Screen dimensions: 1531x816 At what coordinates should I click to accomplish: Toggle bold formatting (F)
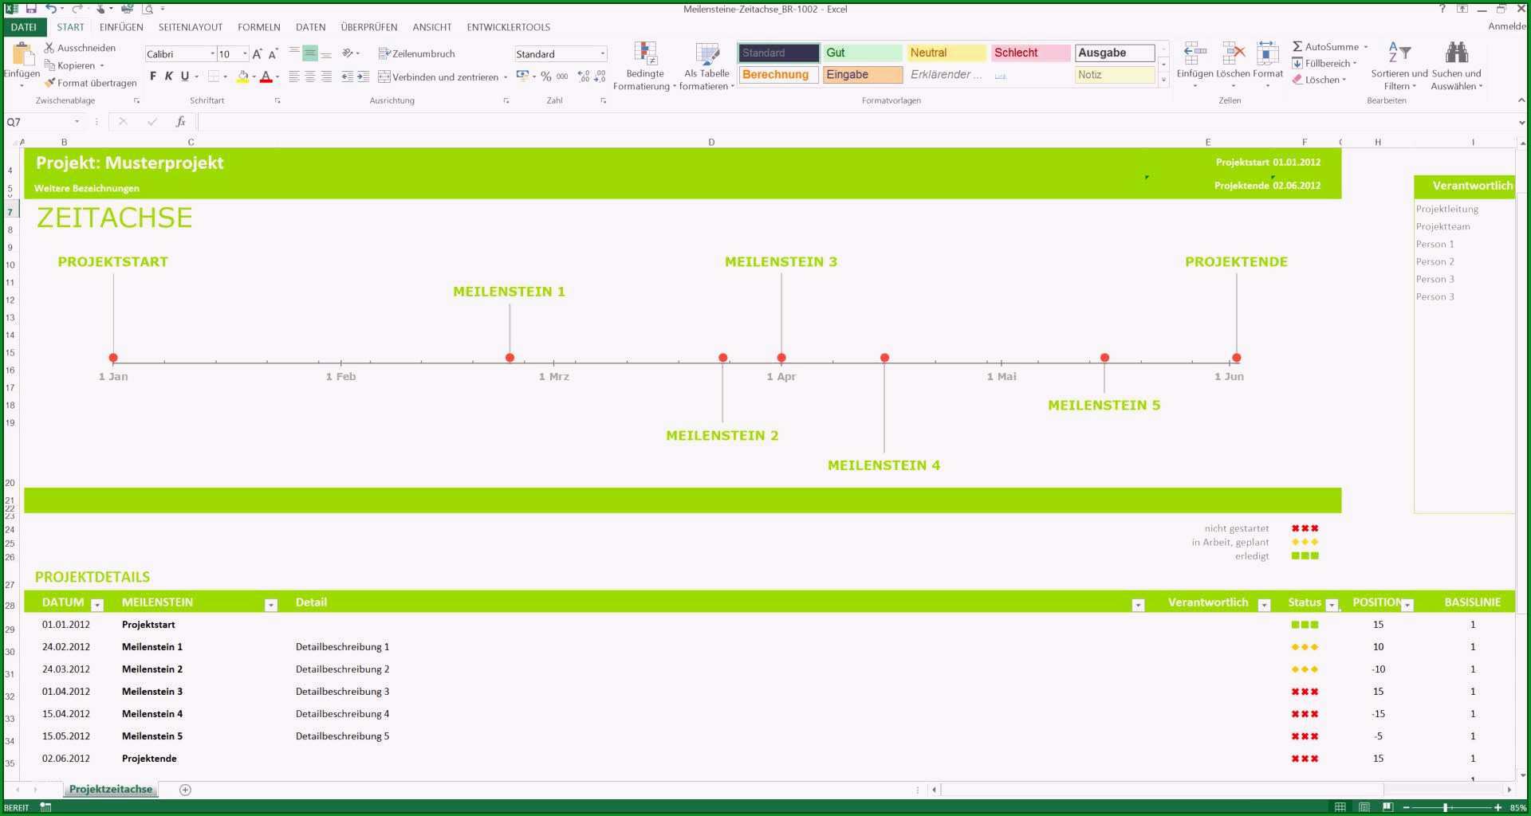click(x=153, y=76)
